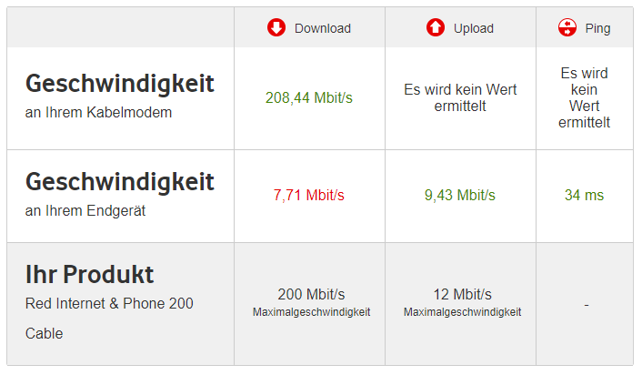Click the 34 ms ping value
Viewport: 642px width, 375px height.
tap(584, 195)
